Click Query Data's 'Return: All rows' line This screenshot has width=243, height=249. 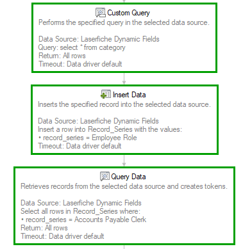[x=44, y=228]
